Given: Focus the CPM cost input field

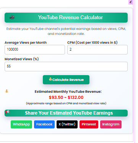Looking at the screenshot, I should pos(97,49).
